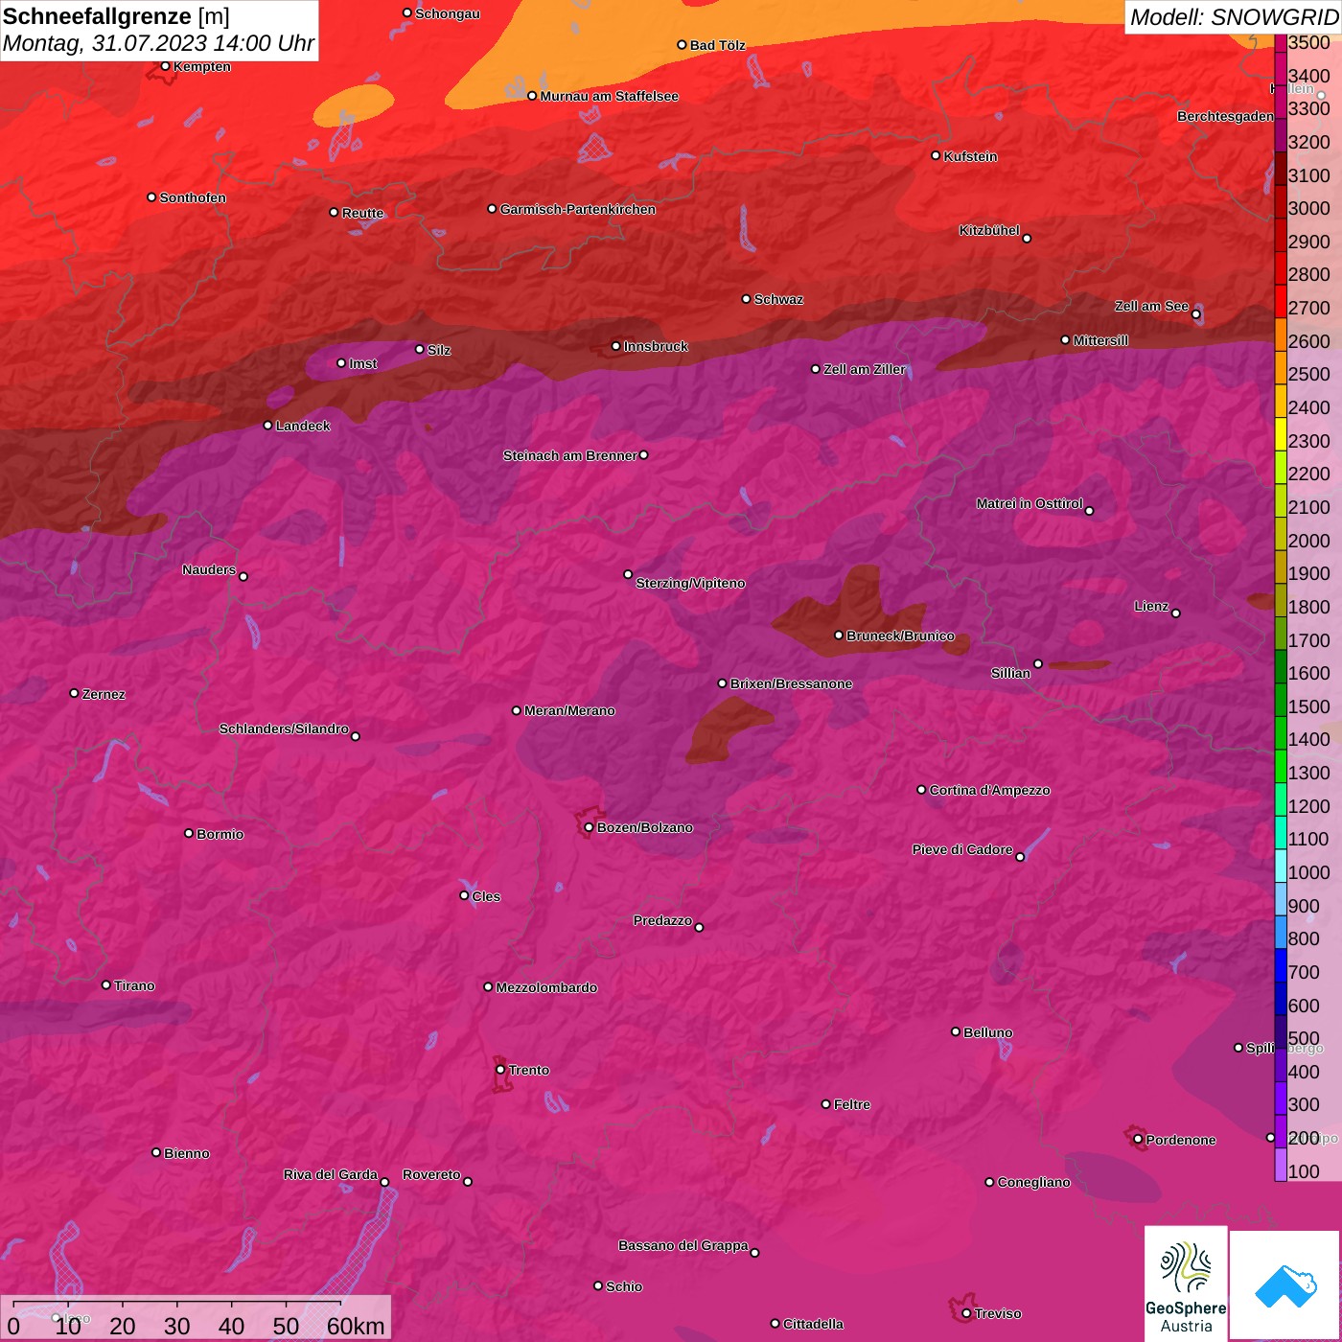Click the "Matrei in Osttirol" map label

[1030, 503]
